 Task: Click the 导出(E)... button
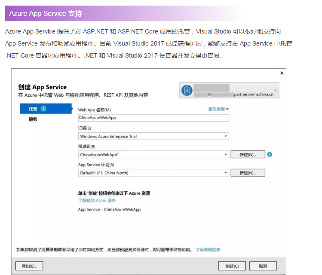[x=29, y=266]
